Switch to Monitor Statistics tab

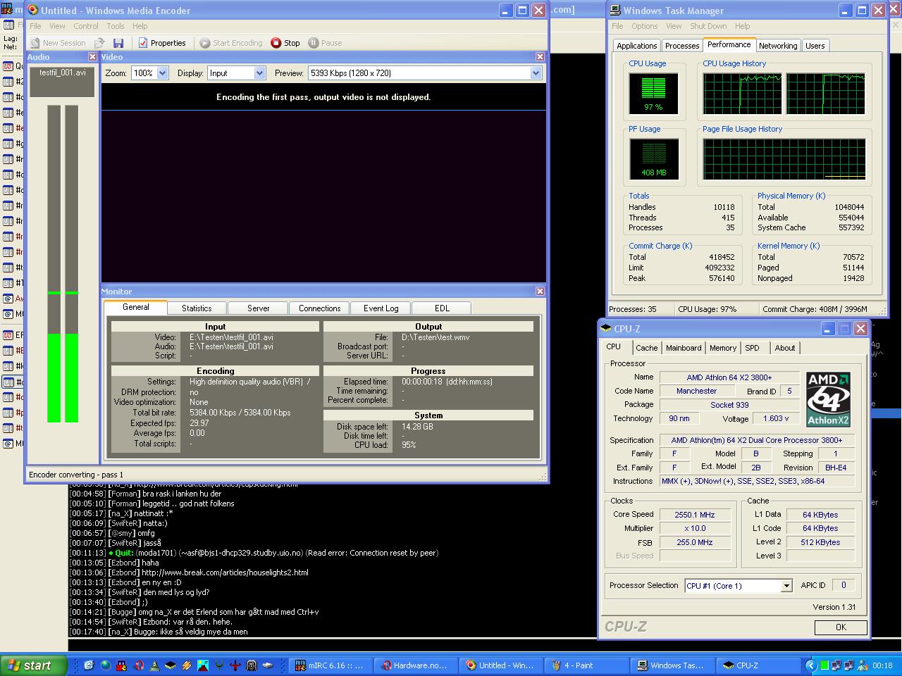tap(197, 308)
